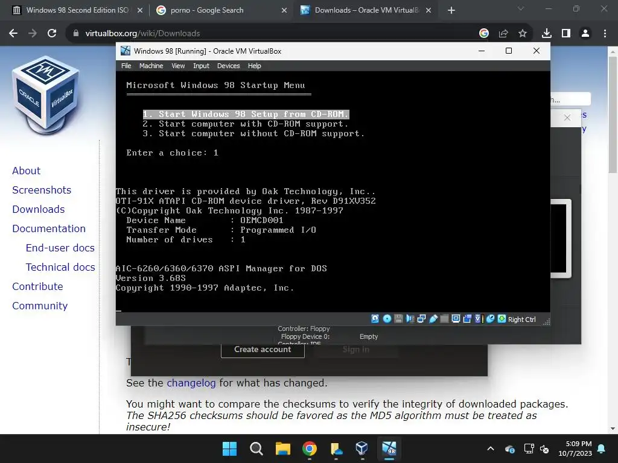The height and width of the screenshot is (463, 618).
Task: Reload the page with Chrome refresh button
Action: click(x=52, y=34)
